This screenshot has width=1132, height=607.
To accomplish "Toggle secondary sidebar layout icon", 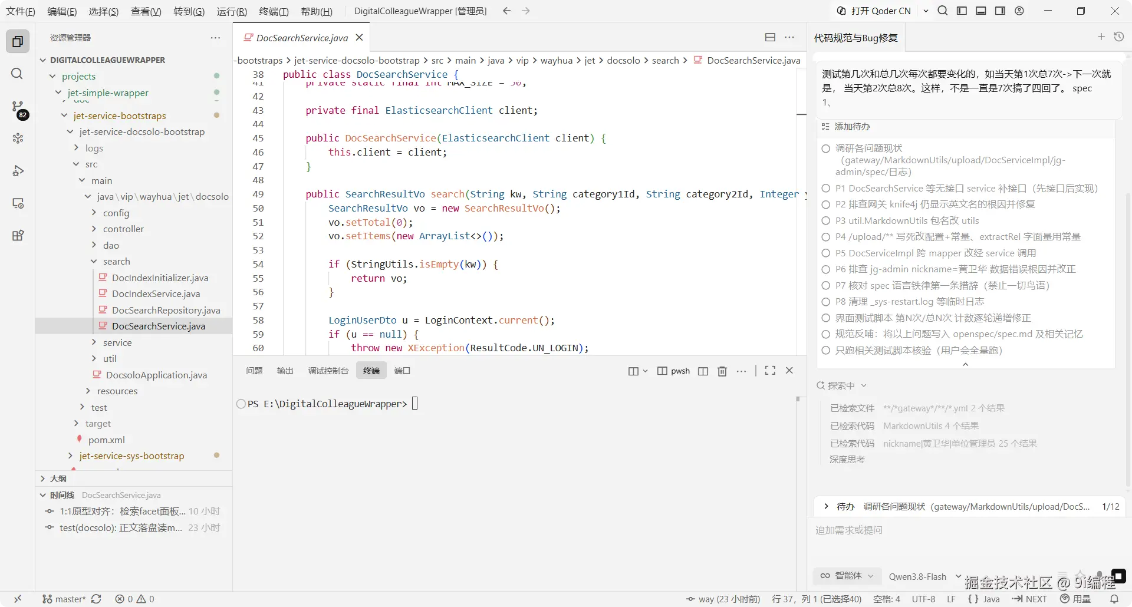I will (1000, 11).
